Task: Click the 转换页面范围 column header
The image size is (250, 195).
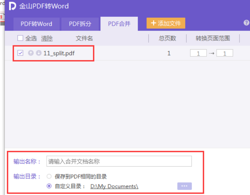Action: pos(213,38)
